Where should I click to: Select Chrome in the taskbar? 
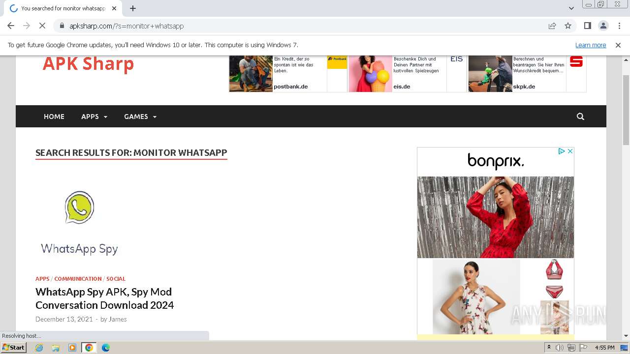tap(89, 348)
